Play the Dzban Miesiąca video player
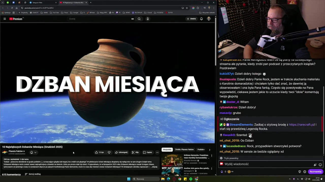325x182 pixels. tap(107, 83)
